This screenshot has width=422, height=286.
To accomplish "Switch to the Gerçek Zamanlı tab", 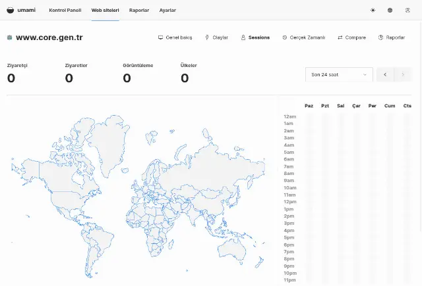I will click(x=303, y=37).
